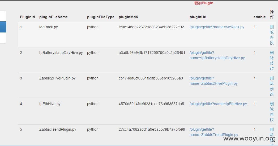The height and width of the screenshot is (146, 278).
Task: Open the IpEthHive.py getfile URL link
Action: coord(218,104)
